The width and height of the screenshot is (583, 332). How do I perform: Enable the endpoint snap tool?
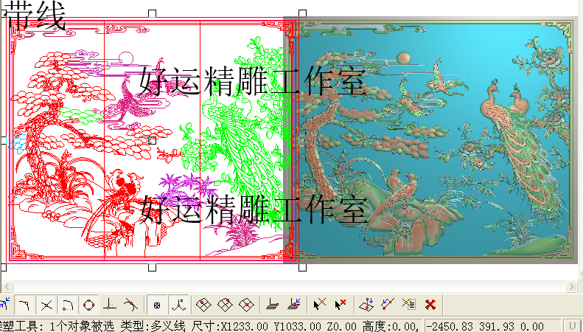25,305
